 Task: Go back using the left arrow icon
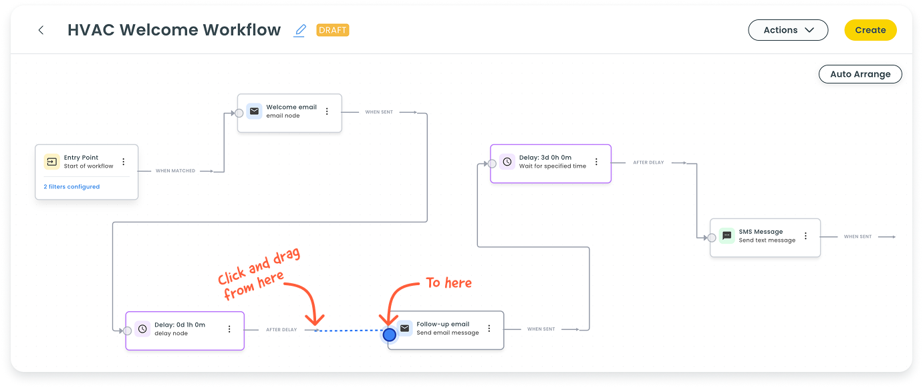pyautogui.click(x=41, y=30)
